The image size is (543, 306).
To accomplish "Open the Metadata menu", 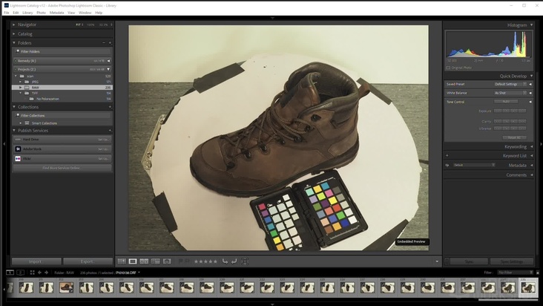I will [56, 13].
